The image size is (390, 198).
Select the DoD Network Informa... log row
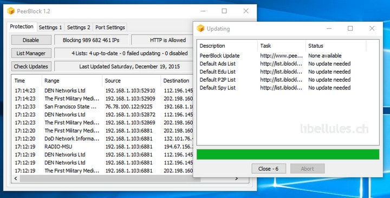103,138
